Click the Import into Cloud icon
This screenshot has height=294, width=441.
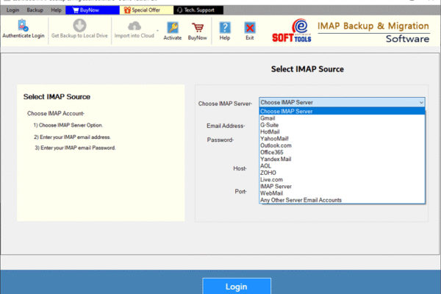coord(135,26)
